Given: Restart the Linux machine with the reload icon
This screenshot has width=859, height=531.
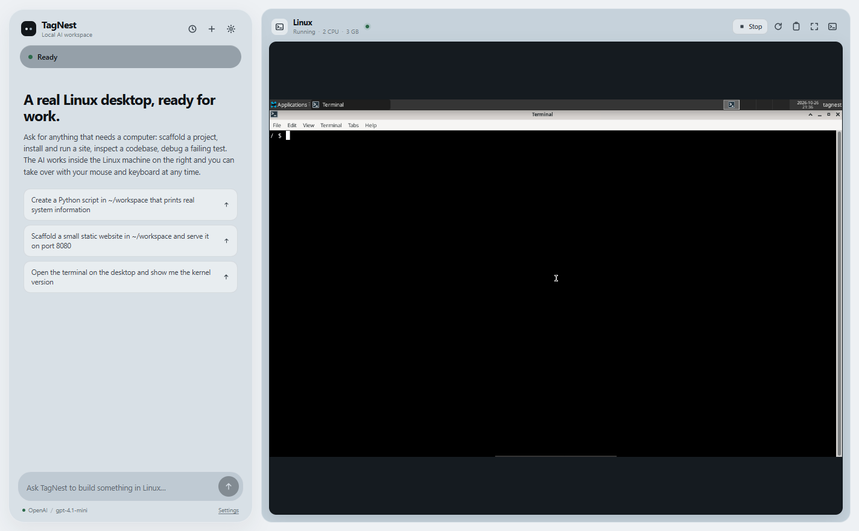Looking at the screenshot, I should pos(778,27).
